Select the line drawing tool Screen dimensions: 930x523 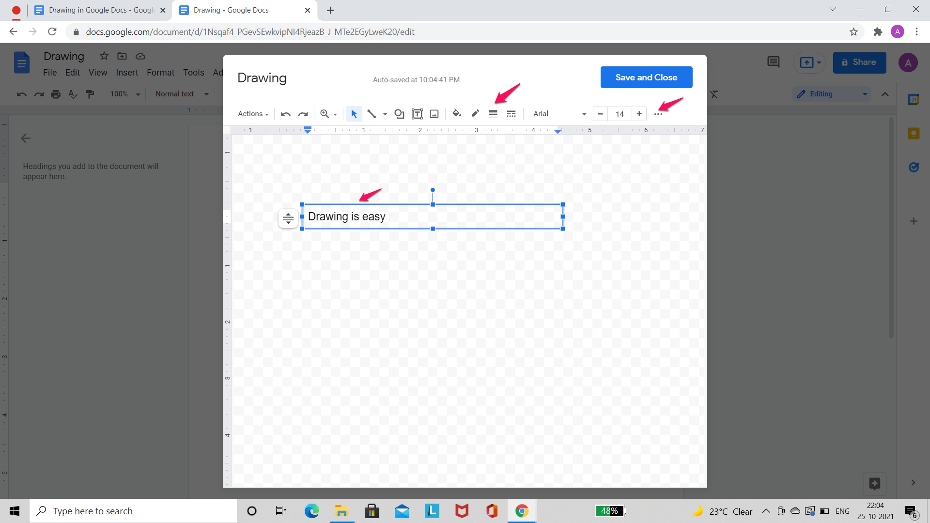point(371,114)
